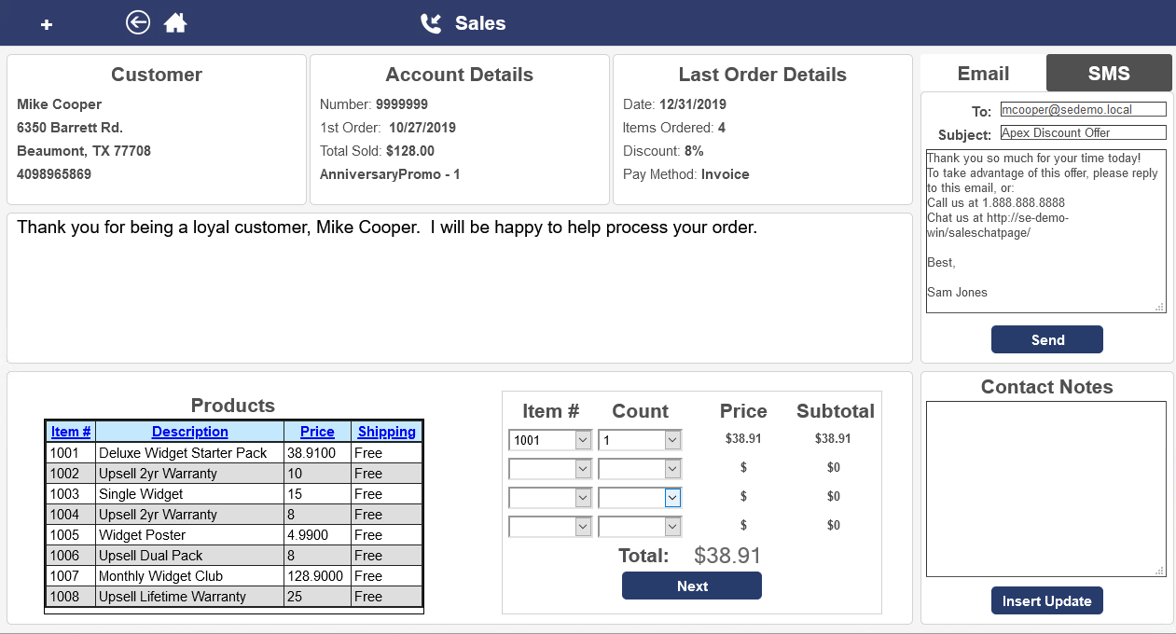
Task: Click the plus icon in the top bar
Action: (x=46, y=23)
